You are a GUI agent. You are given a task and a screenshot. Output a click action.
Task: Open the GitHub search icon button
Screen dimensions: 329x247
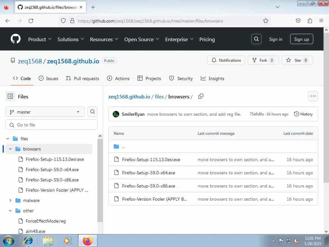pos(256,39)
